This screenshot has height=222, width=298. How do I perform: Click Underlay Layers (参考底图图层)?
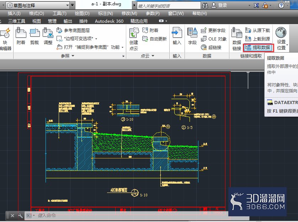[73, 31]
